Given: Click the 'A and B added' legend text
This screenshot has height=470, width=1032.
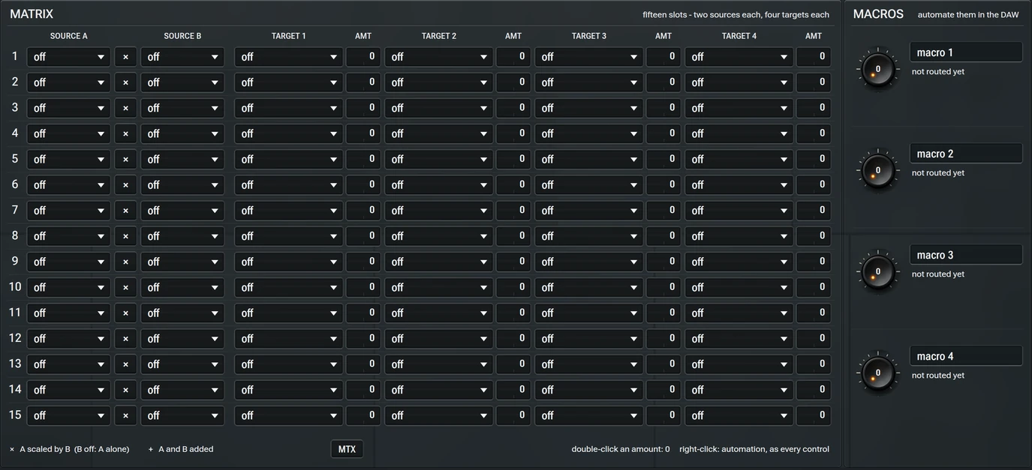Looking at the screenshot, I should click(x=185, y=449).
